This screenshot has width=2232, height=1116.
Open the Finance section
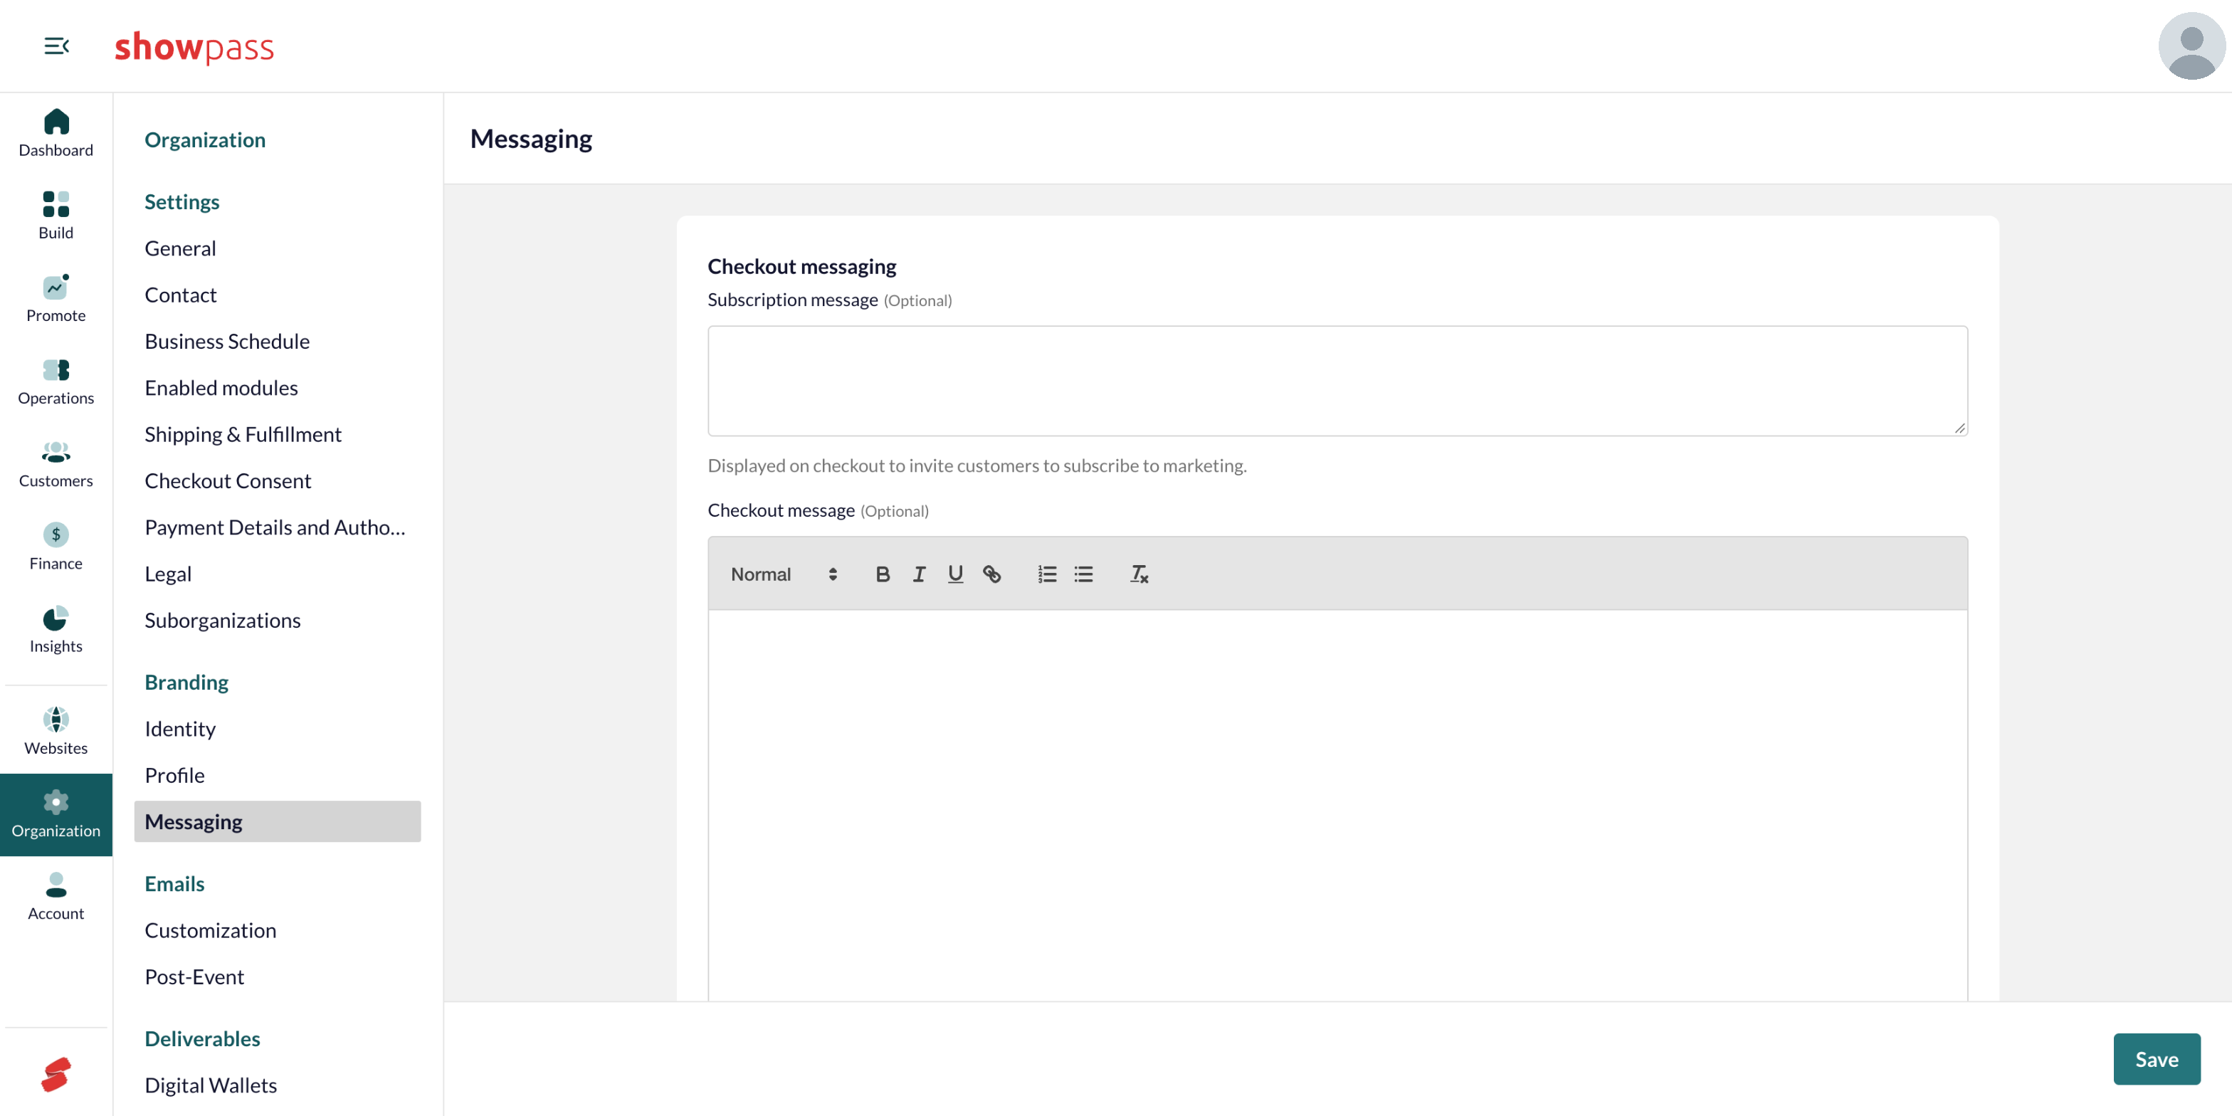(56, 547)
